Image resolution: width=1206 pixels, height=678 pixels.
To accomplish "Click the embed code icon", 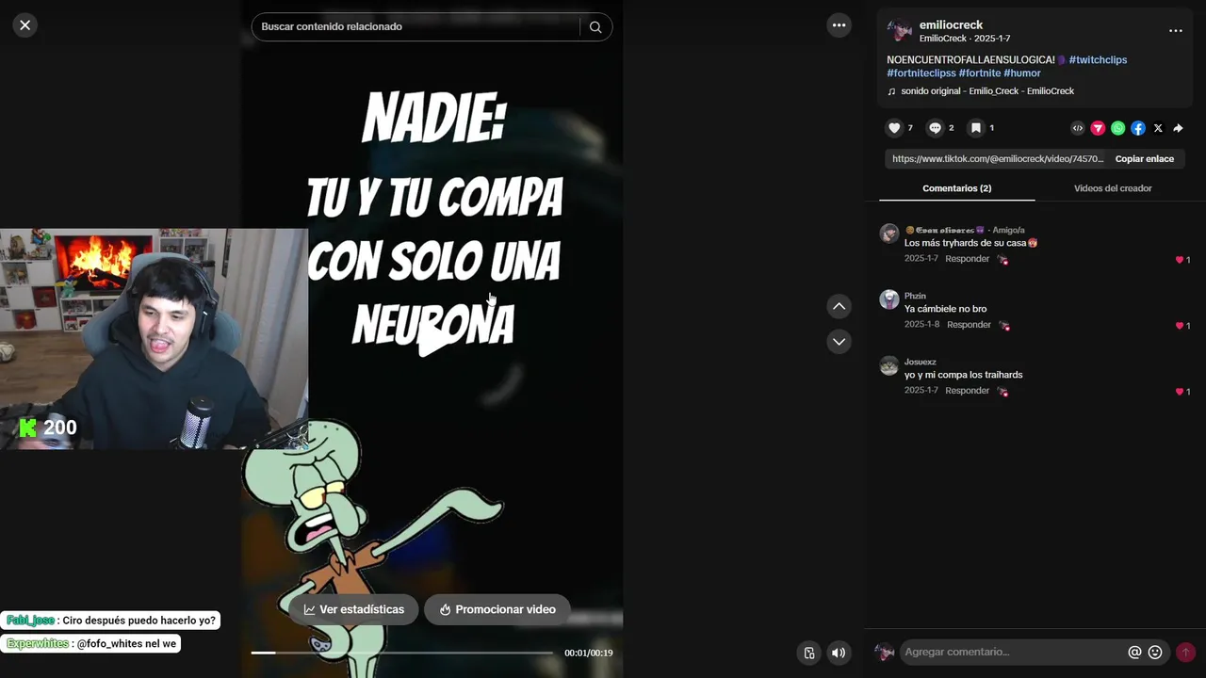I will coord(1078,128).
